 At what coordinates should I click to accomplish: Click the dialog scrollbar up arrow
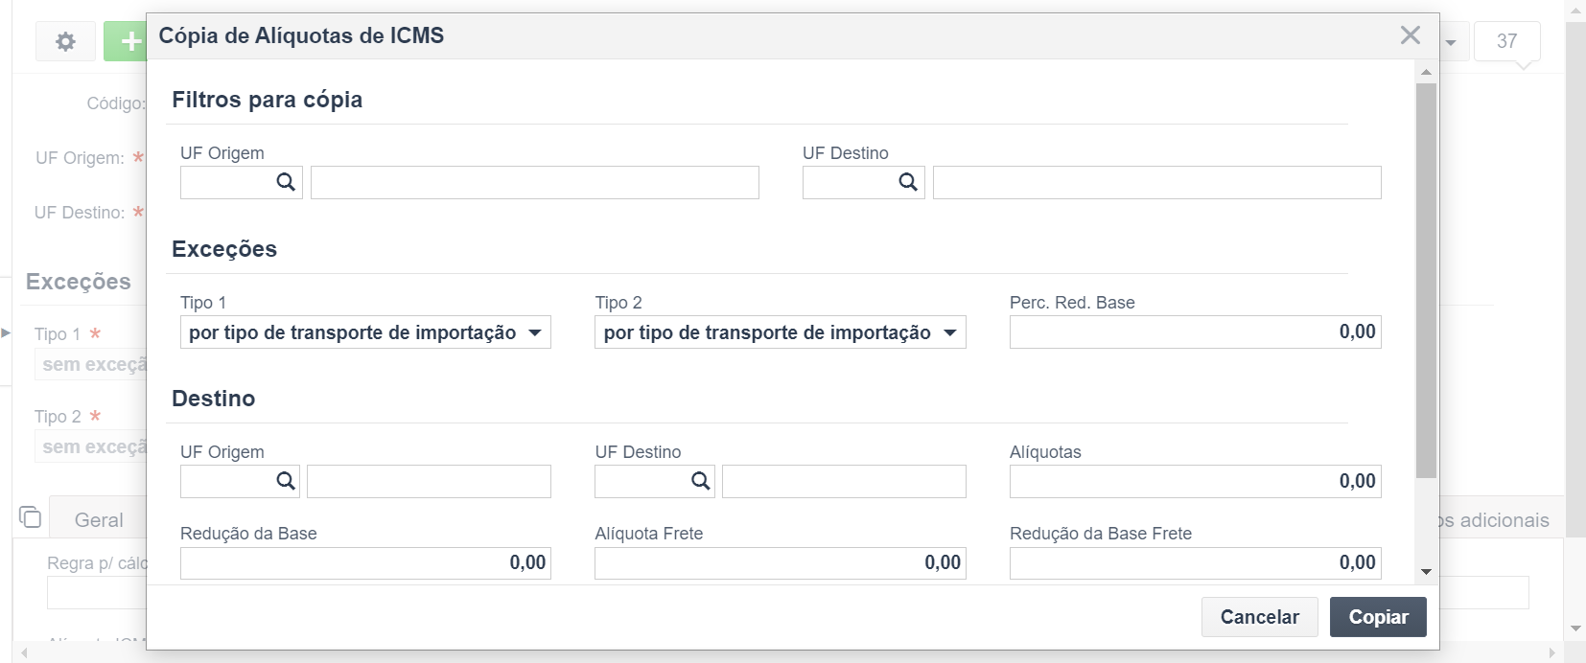tap(1426, 72)
